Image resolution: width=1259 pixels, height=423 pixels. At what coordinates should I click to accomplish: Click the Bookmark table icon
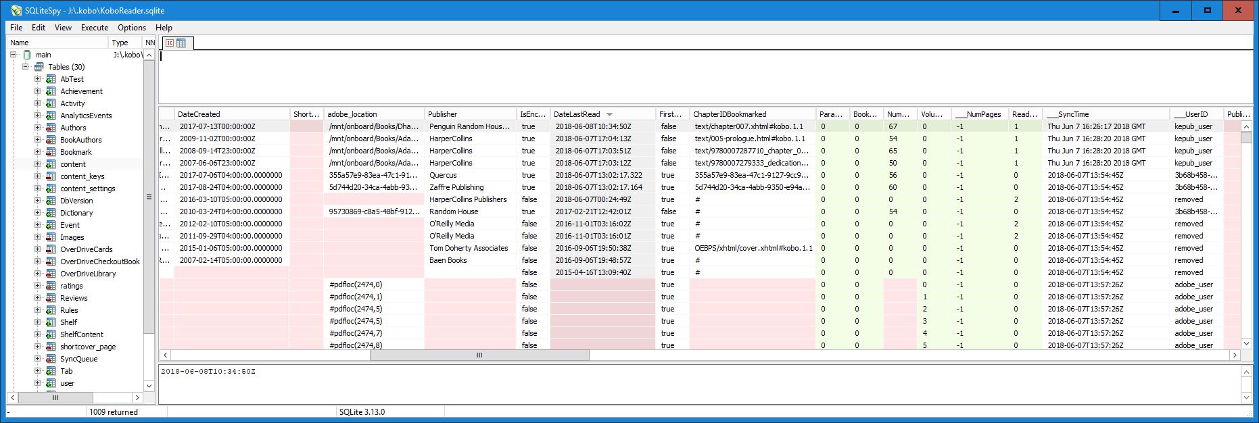click(x=51, y=152)
